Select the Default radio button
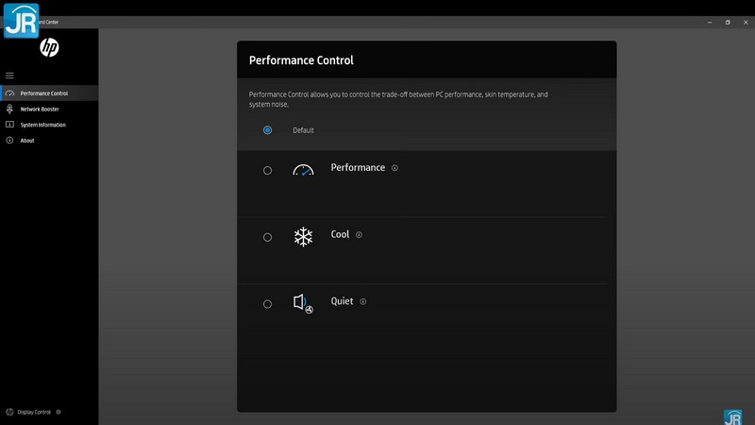Image resolution: width=755 pixels, height=425 pixels. coord(267,130)
